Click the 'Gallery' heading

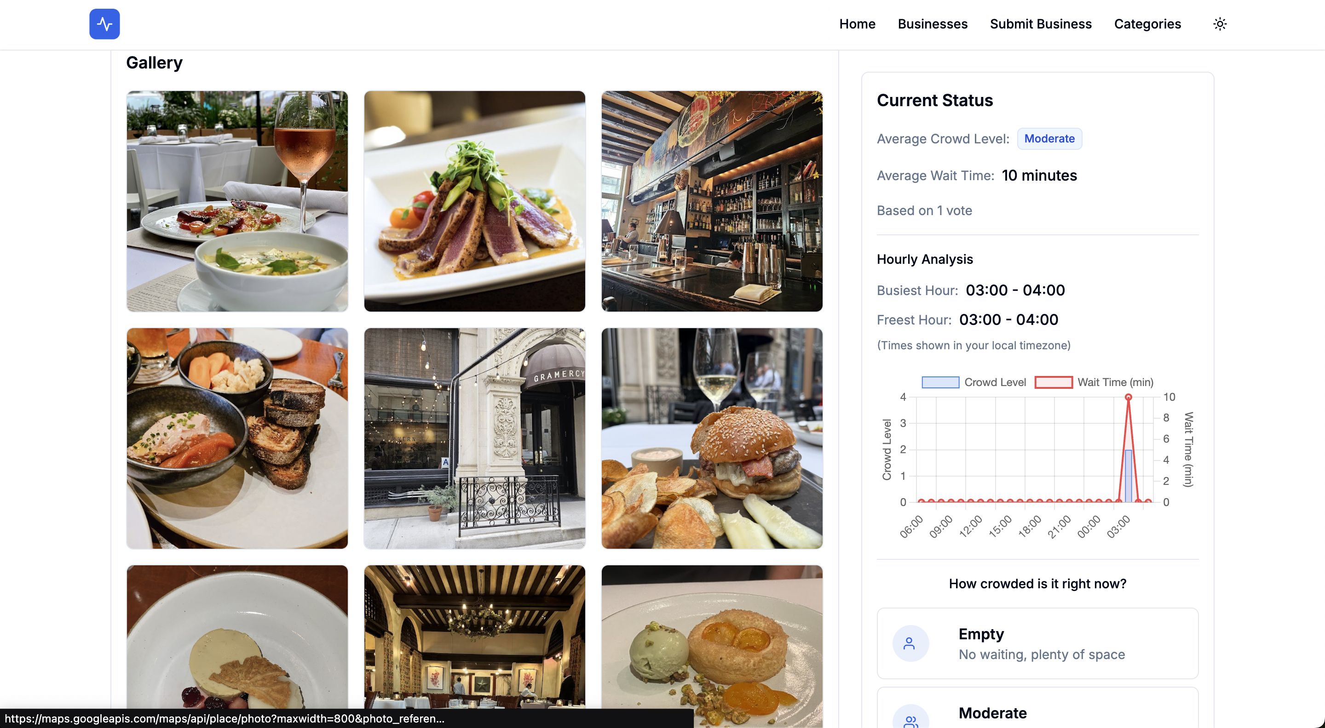pyautogui.click(x=154, y=63)
